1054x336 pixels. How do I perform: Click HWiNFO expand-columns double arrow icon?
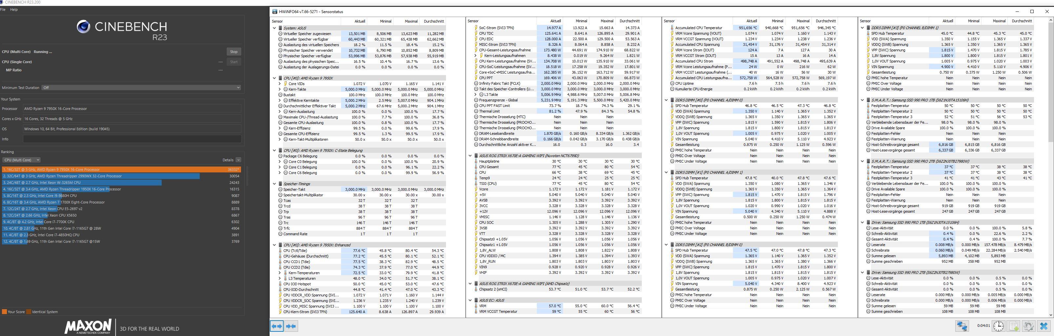click(x=277, y=326)
